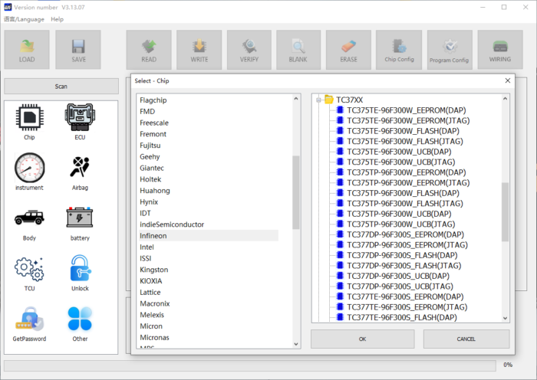The width and height of the screenshot is (537, 380).
Task: Select TC375TP-96F300W_UCB(JTAG) chip
Action: pos(401,224)
